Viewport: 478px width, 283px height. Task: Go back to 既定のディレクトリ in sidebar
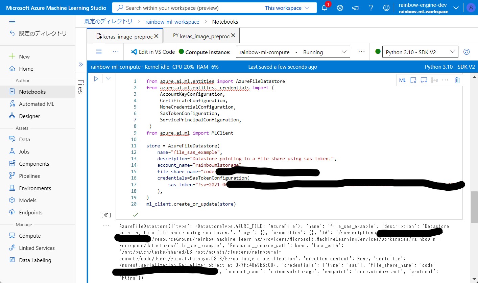pyautogui.click(x=38, y=33)
